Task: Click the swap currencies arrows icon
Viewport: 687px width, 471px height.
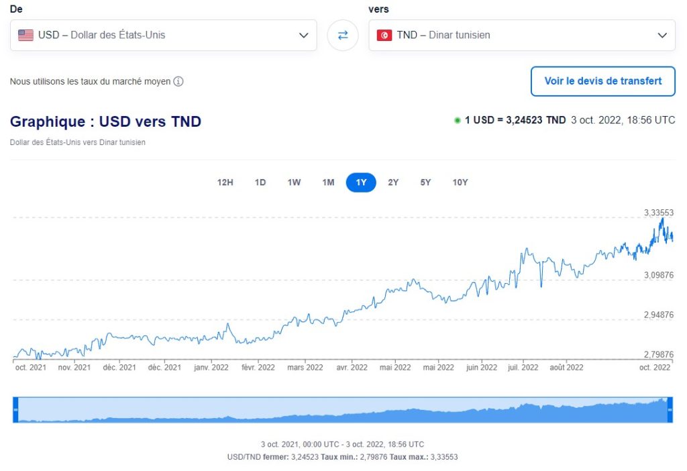Action: pyautogui.click(x=343, y=35)
